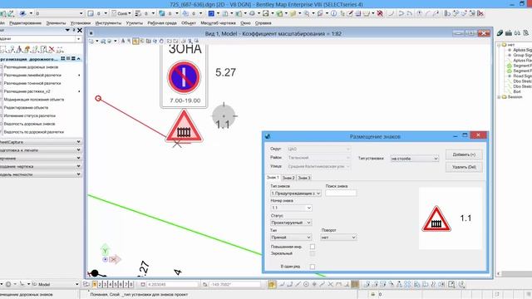532x299 pixels.
Task: Click the intersection snap X icon in bottom bar
Action: 330,284
